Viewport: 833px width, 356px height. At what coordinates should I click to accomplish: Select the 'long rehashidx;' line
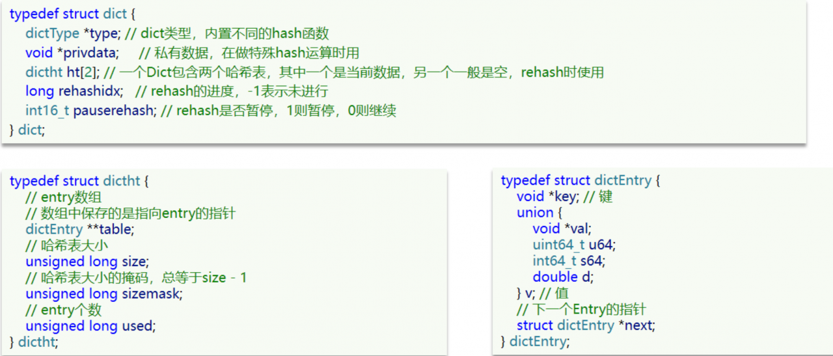(176, 91)
